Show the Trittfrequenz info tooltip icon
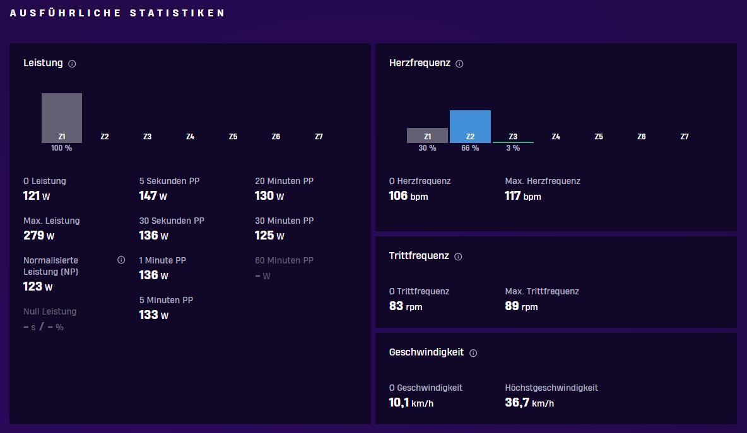 tap(458, 257)
